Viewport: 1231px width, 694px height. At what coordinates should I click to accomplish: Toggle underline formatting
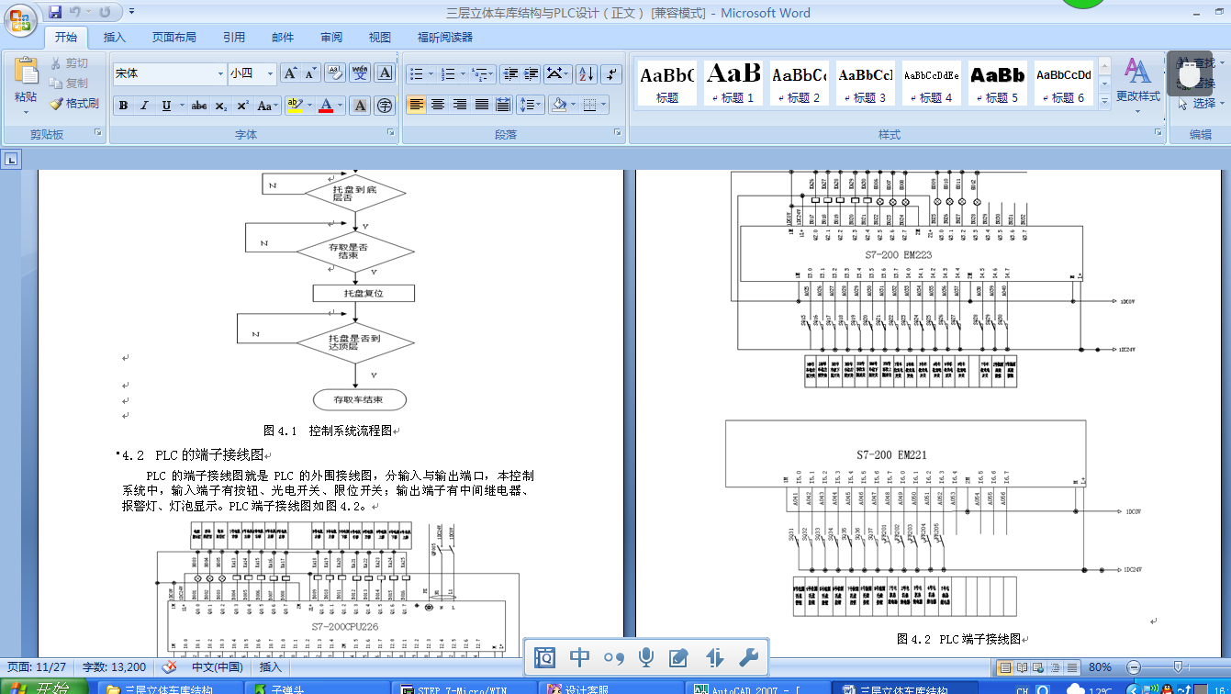166,106
